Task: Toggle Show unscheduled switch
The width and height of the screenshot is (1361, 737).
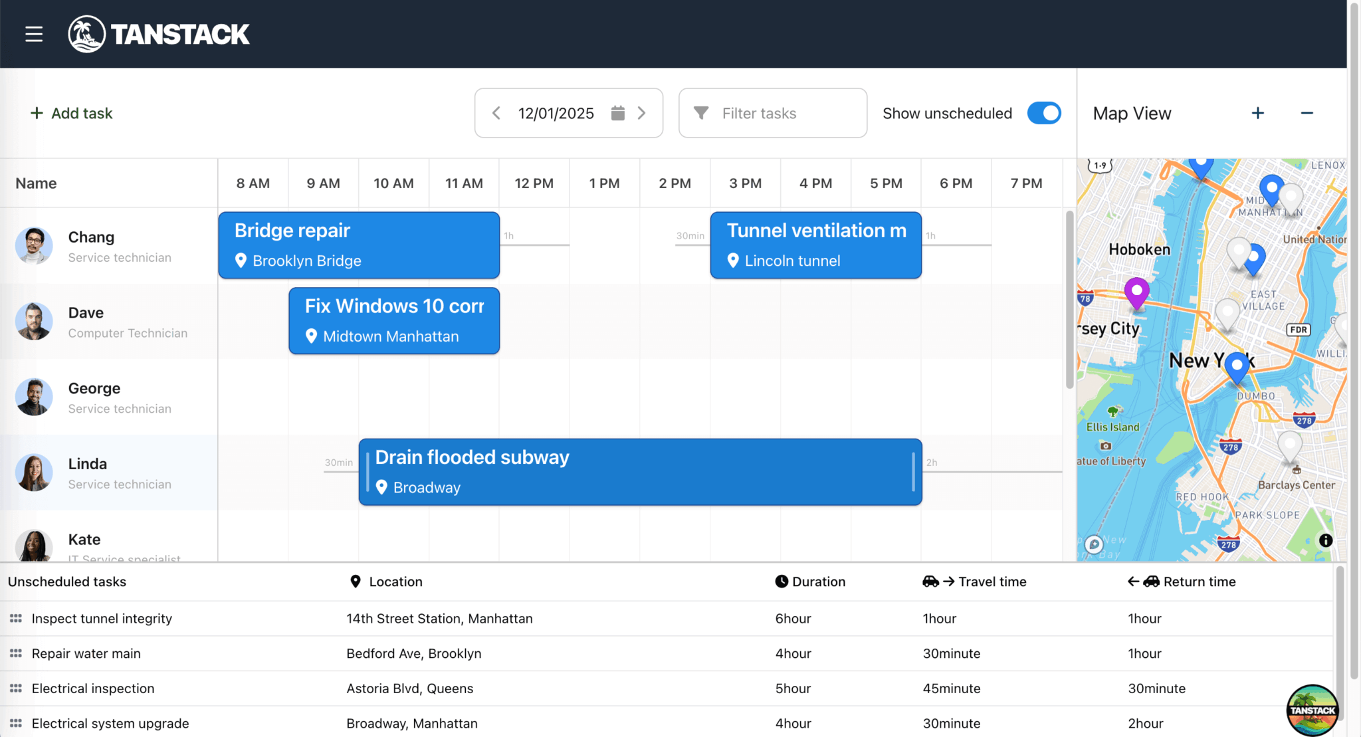Action: coord(1043,113)
